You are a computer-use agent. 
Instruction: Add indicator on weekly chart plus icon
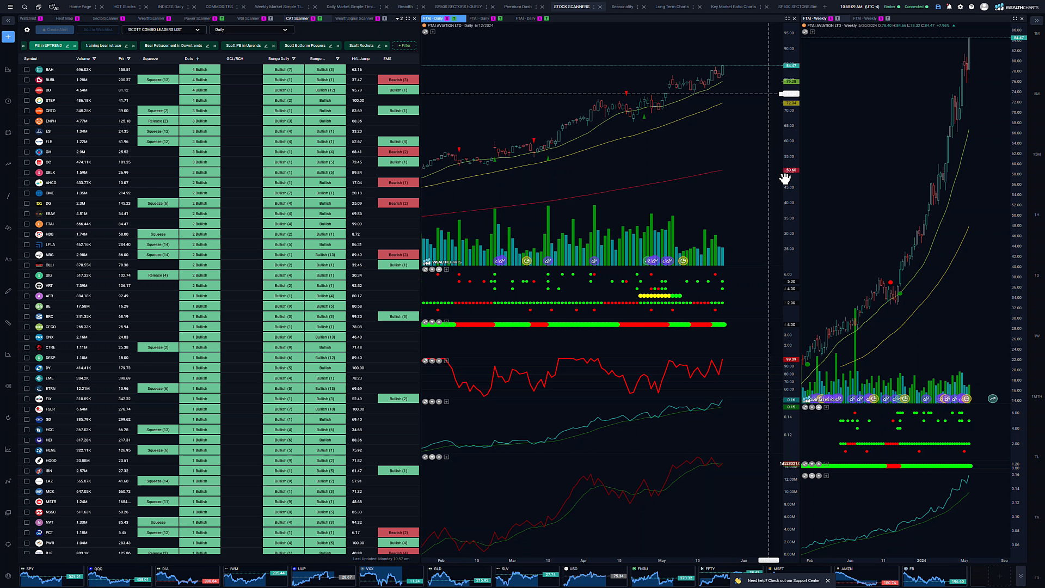click(813, 32)
